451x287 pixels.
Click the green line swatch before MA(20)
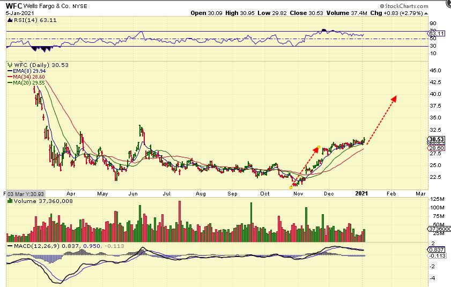[10, 83]
